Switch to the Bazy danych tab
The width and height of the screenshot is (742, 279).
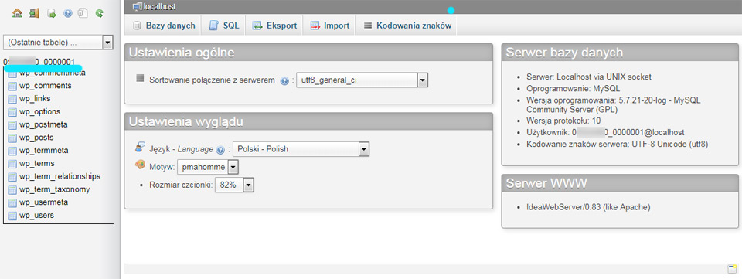[x=164, y=26]
